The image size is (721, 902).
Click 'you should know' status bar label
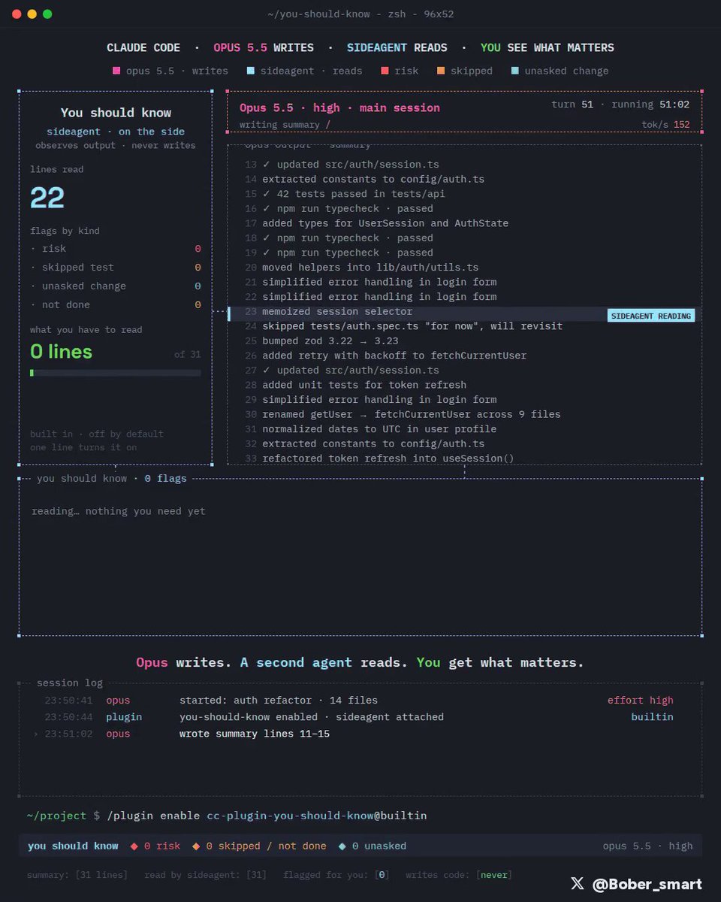pos(73,846)
